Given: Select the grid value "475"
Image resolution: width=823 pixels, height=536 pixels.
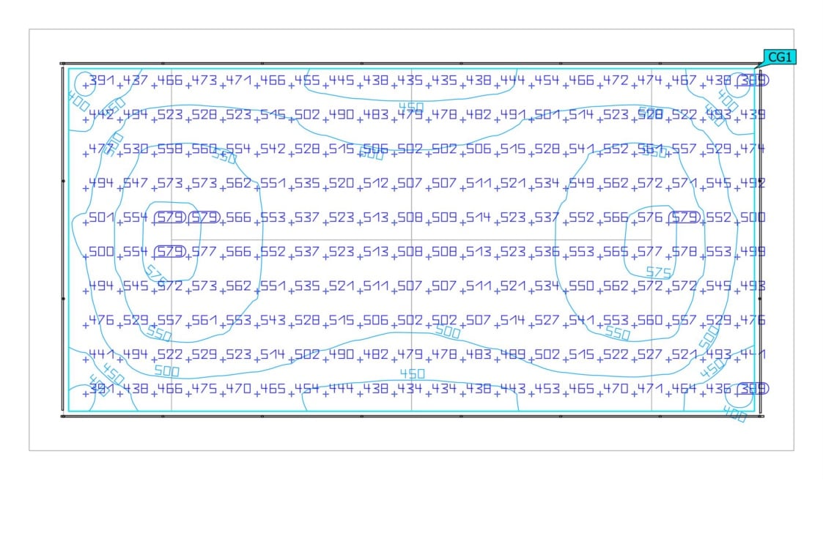Looking at the screenshot, I should point(204,389).
